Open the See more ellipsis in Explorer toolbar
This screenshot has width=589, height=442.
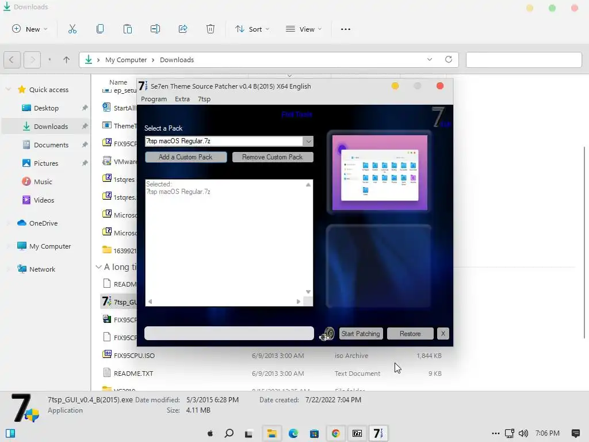point(345,29)
